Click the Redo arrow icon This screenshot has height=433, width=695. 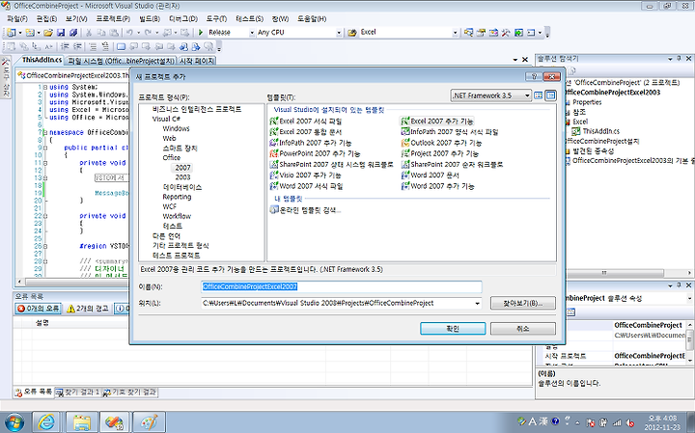148,33
